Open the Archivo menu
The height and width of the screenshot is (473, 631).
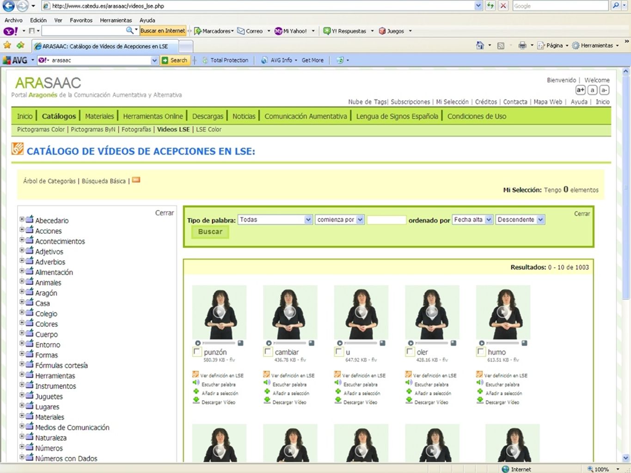point(13,20)
